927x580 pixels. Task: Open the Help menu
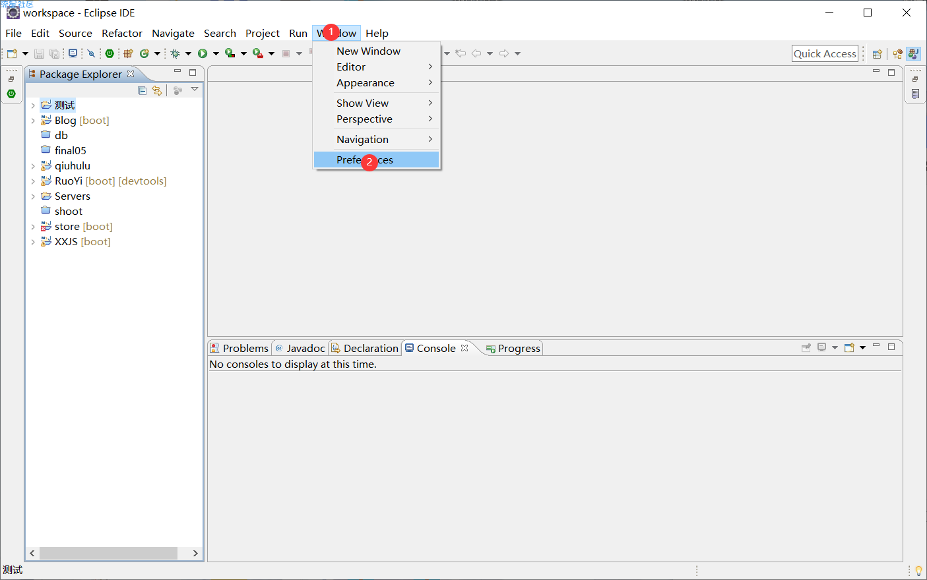coord(377,33)
